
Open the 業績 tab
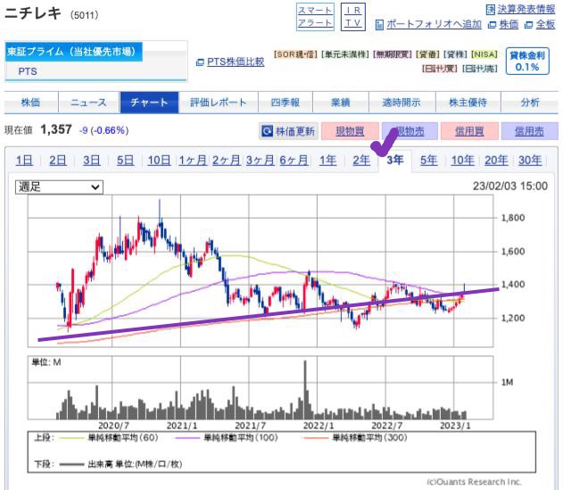pyautogui.click(x=340, y=103)
